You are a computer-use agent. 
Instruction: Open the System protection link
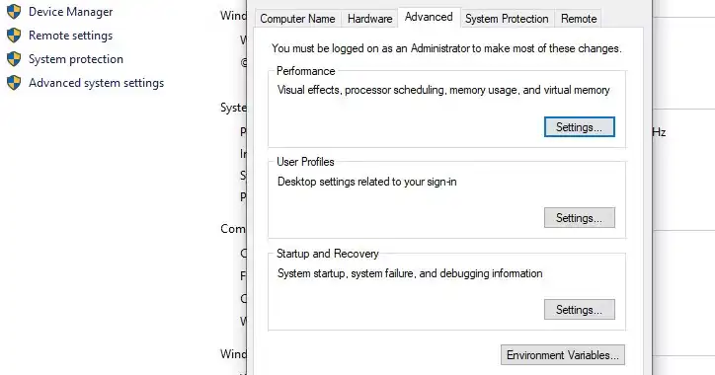[x=76, y=59]
